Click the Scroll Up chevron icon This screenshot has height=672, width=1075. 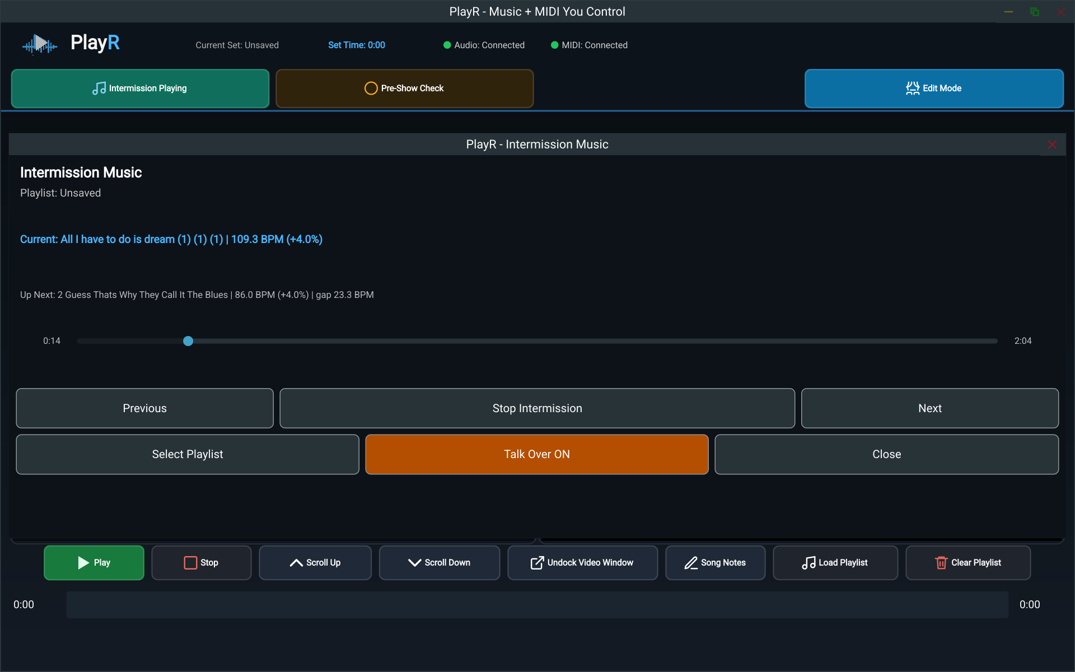pyautogui.click(x=296, y=563)
